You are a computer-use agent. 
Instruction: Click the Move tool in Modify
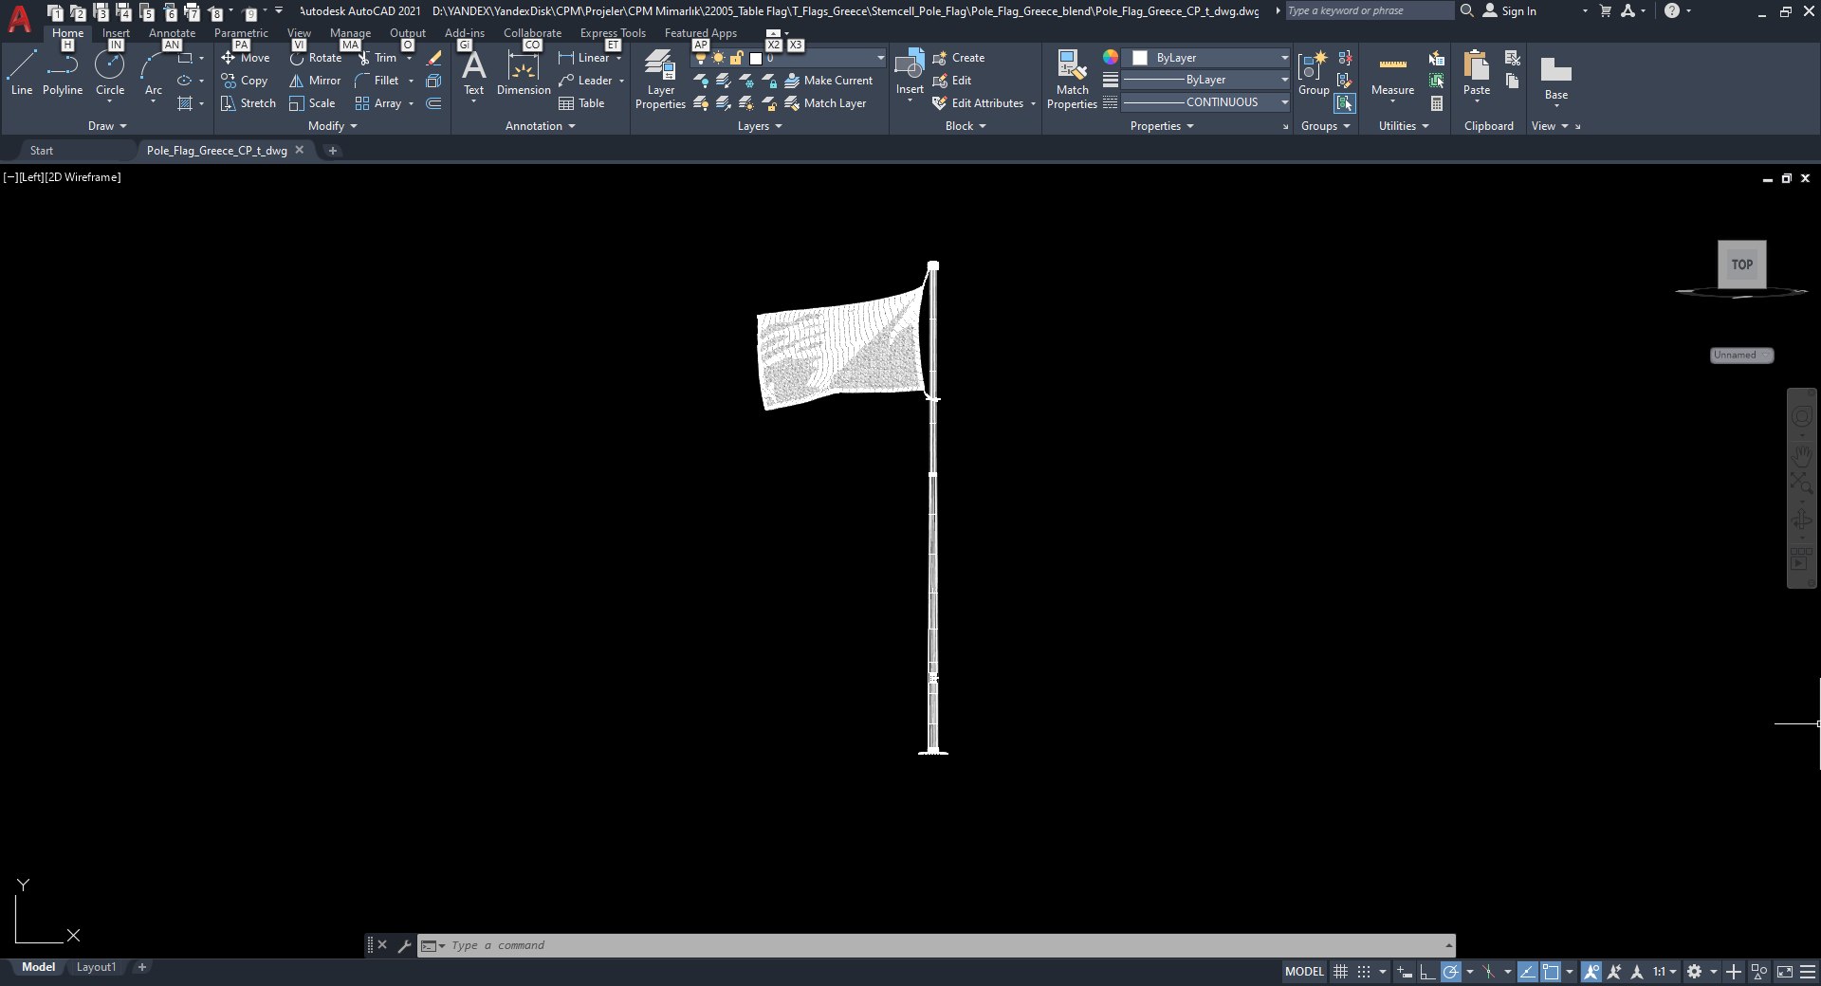point(246,58)
